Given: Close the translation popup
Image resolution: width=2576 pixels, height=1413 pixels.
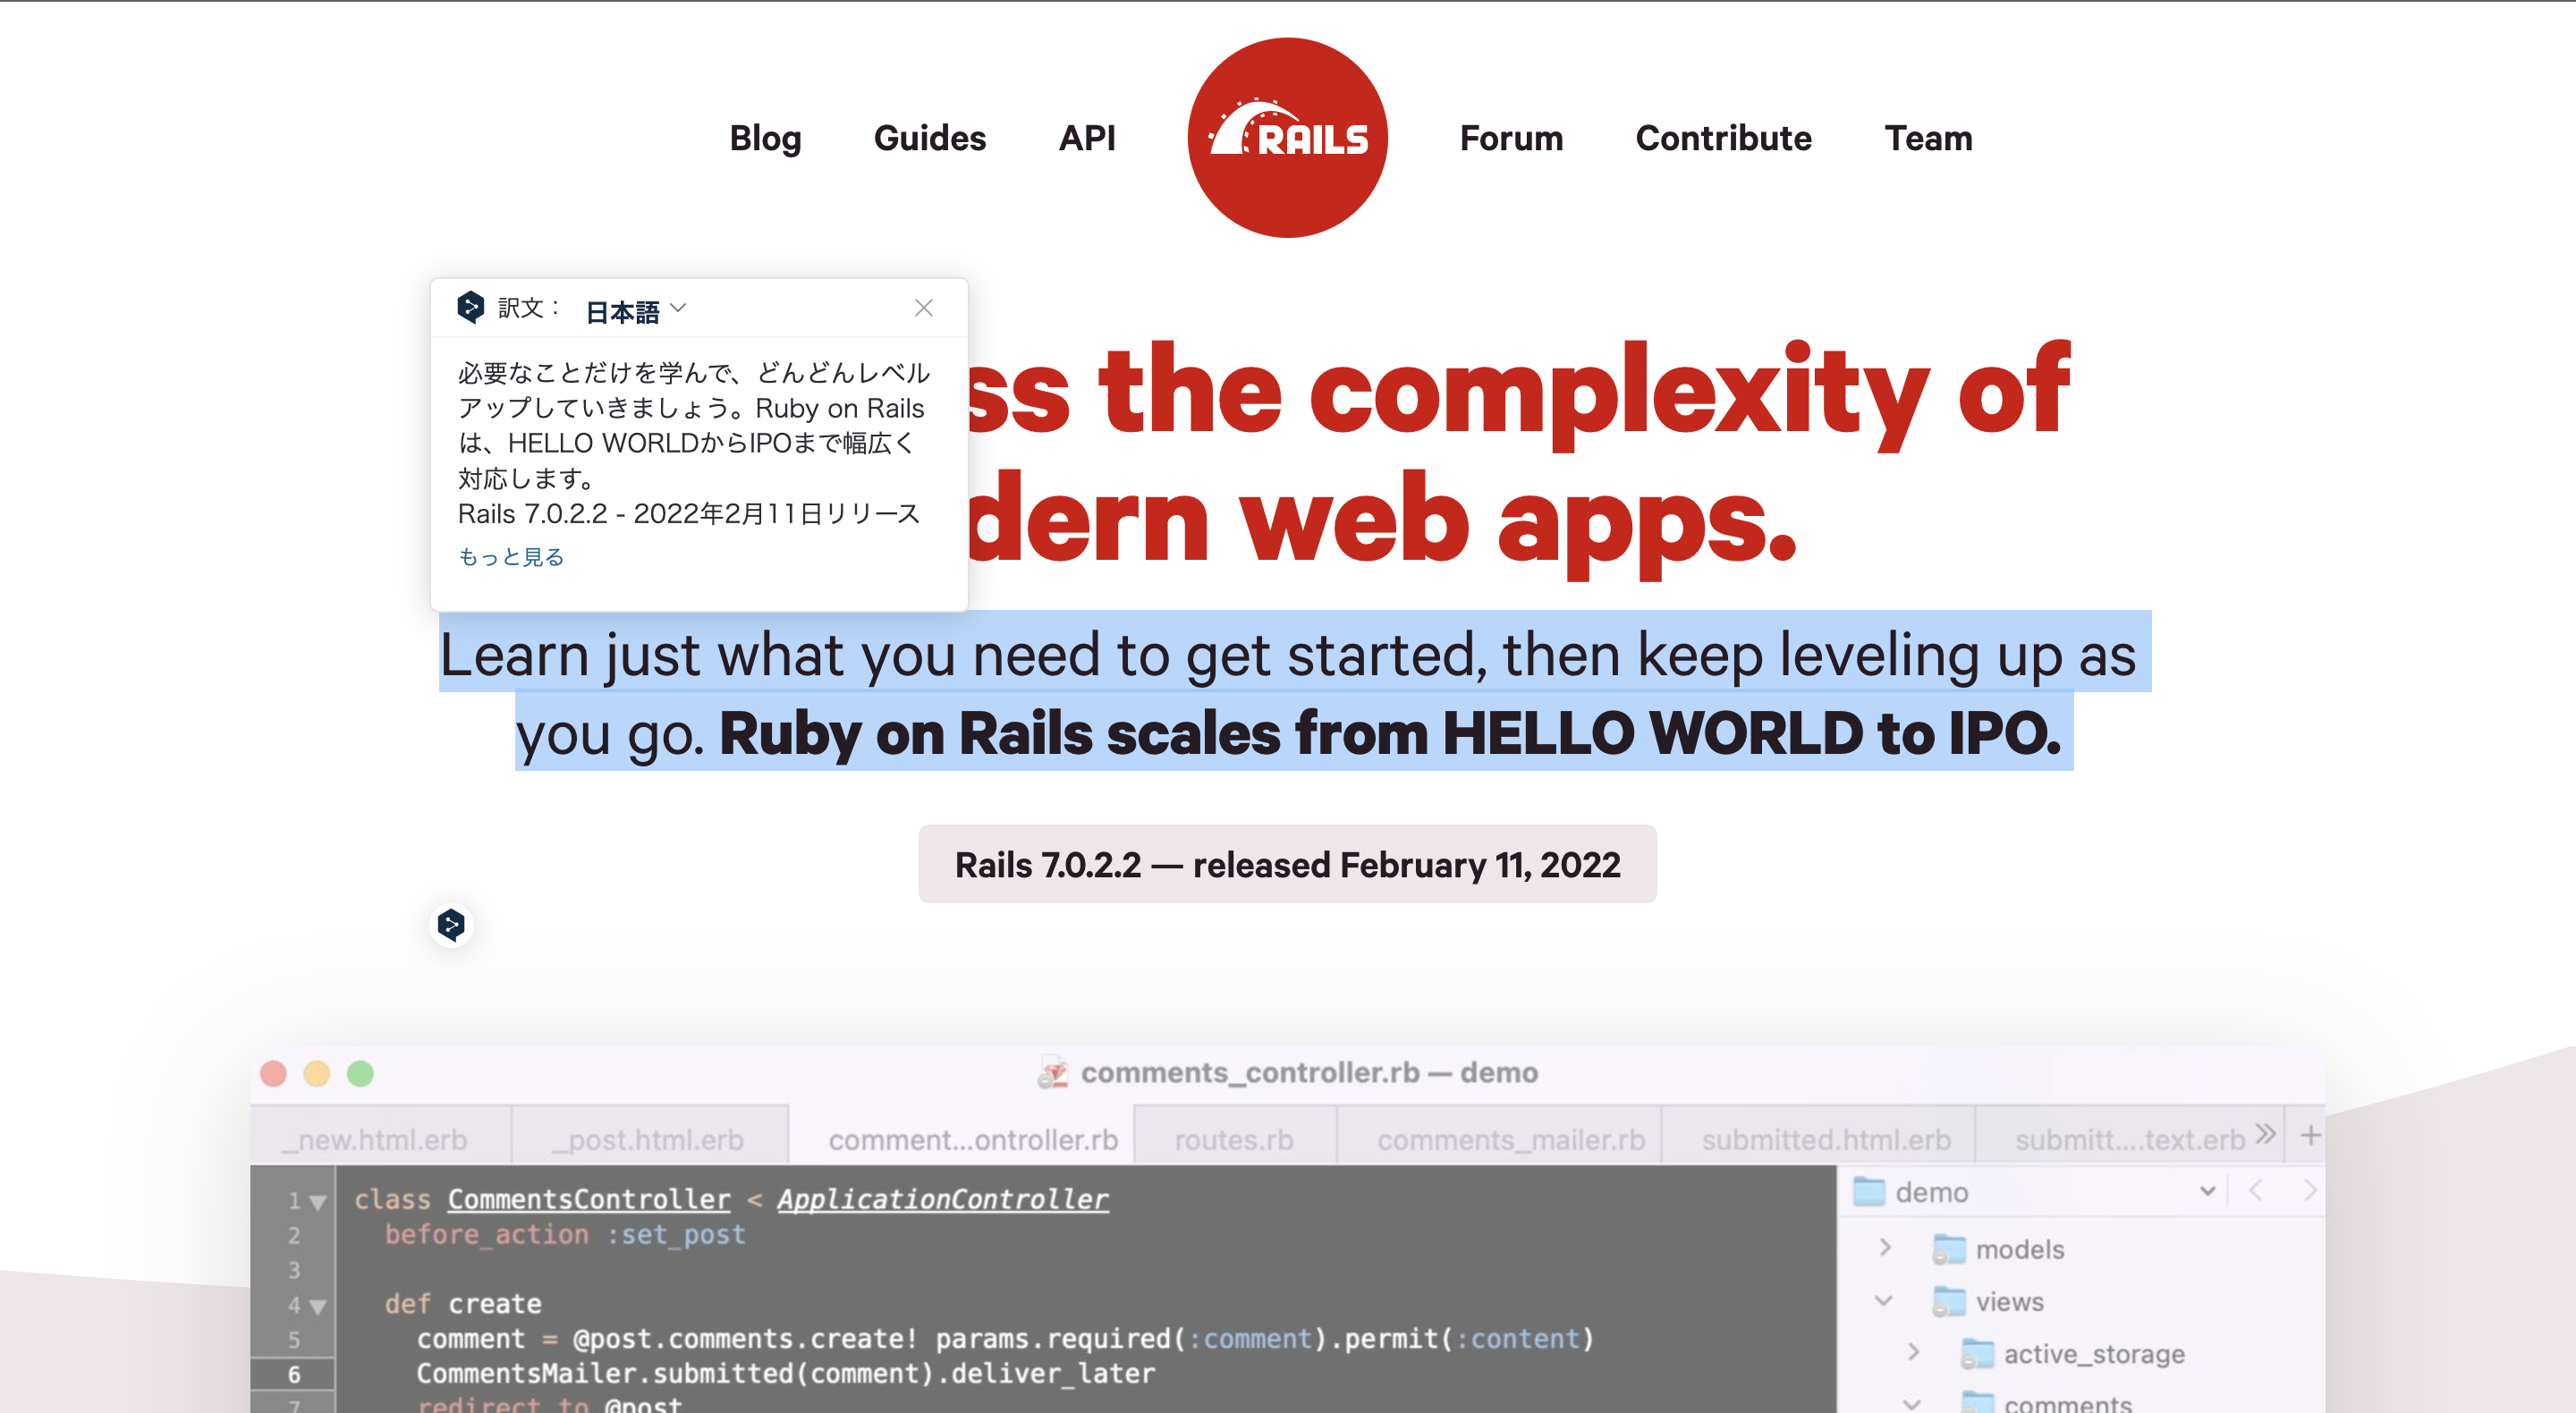Looking at the screenshot, I should (923, 308).
